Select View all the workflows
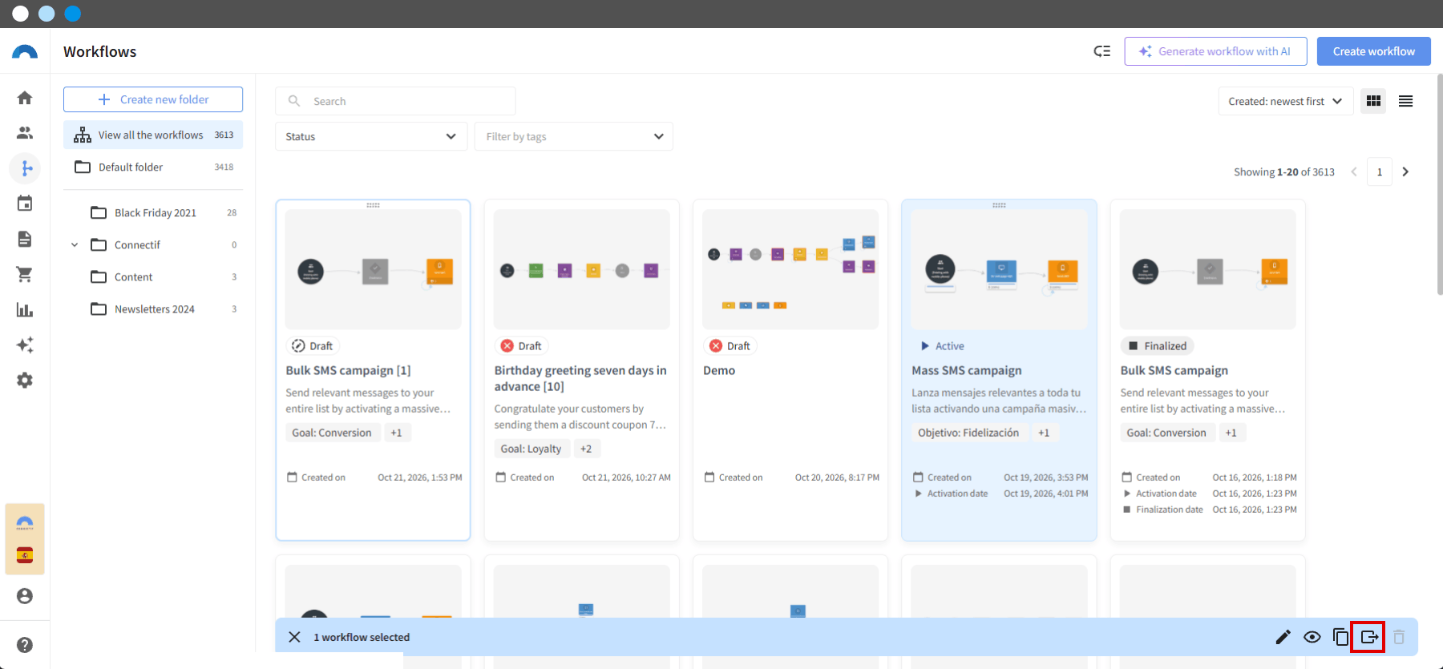This screenshot has height=669, width=1443. [x=153, y=135]
